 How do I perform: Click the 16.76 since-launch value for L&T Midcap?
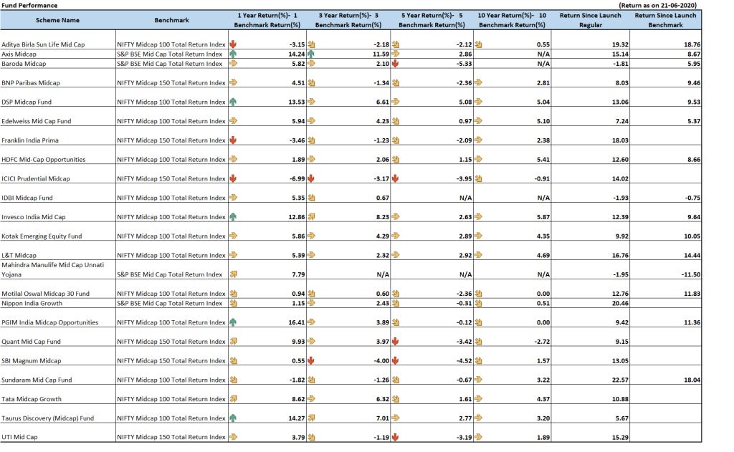pyautogui.click(x=620, y=256)
